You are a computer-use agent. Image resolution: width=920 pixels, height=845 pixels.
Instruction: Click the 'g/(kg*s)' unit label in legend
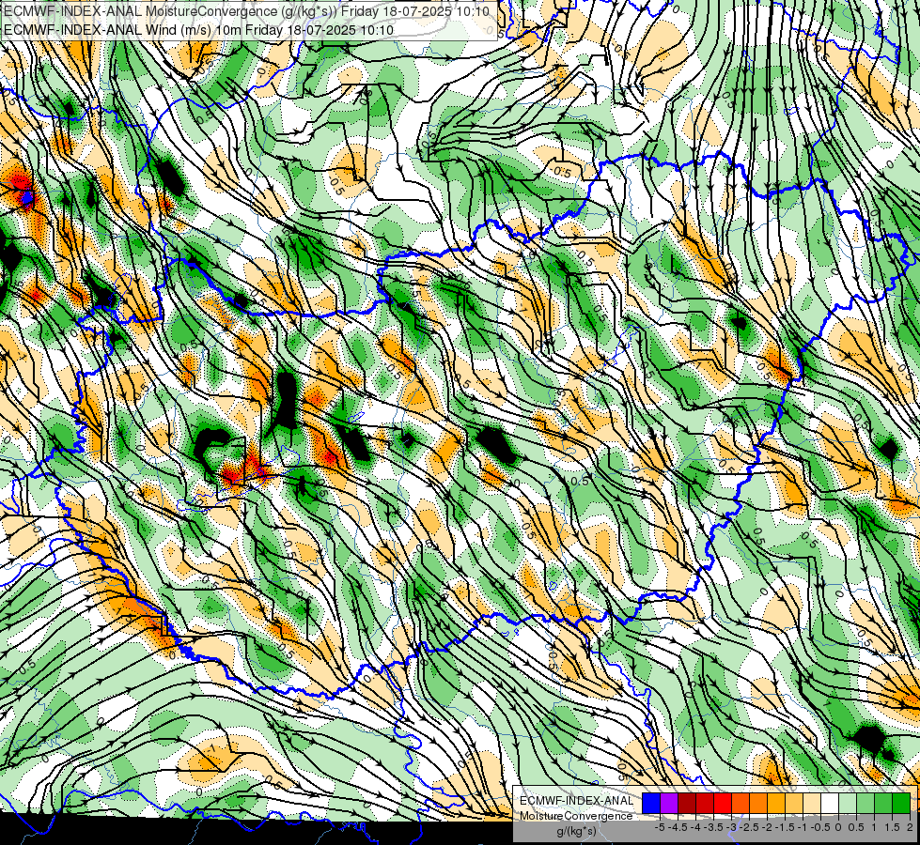(x=576, y=832)
